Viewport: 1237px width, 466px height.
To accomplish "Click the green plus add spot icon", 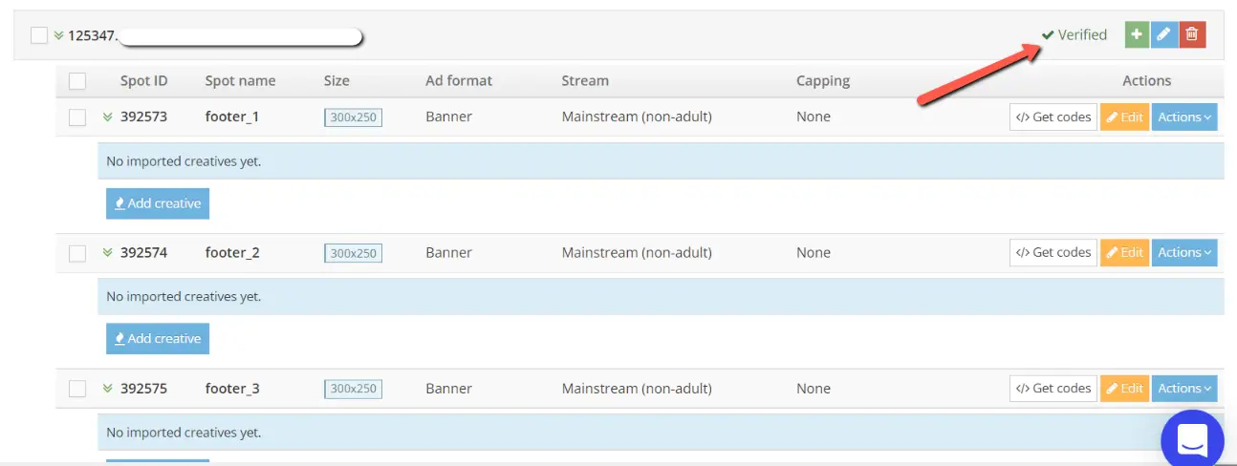I will coord(1137,34).
